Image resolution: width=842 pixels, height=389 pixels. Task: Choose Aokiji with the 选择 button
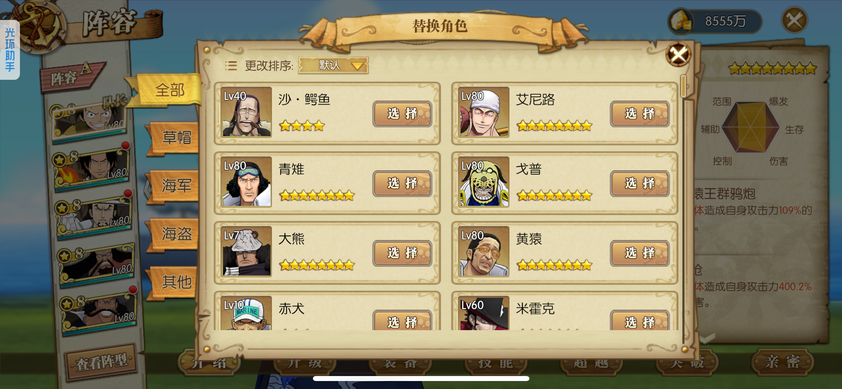402,184
